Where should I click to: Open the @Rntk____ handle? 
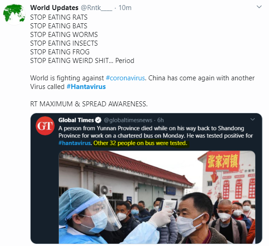click(96, 8)
